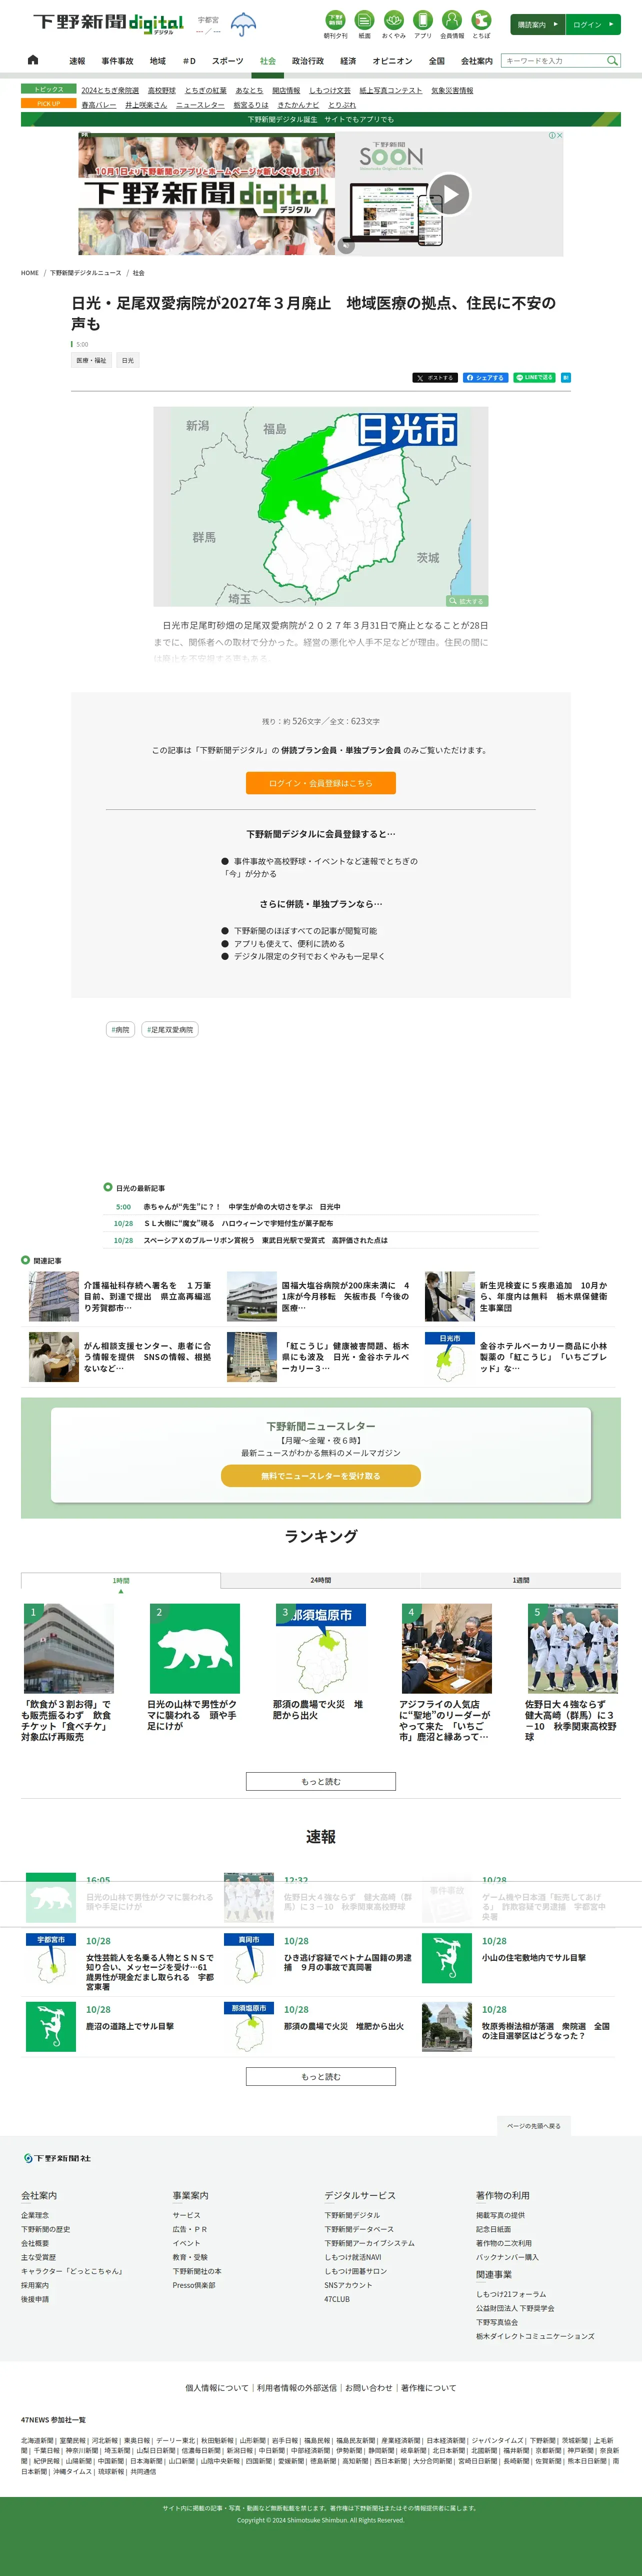
Task: Open latest article 赤ちゃんが先生に
Action: point(241,1207)
